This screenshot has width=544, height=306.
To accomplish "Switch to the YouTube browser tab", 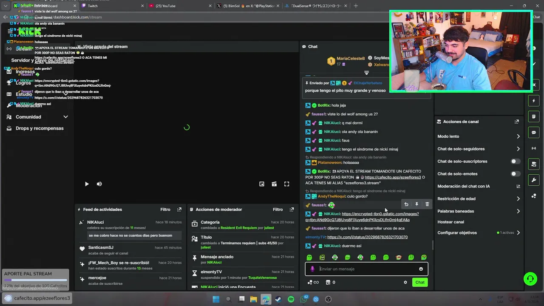I will (180, 6).
